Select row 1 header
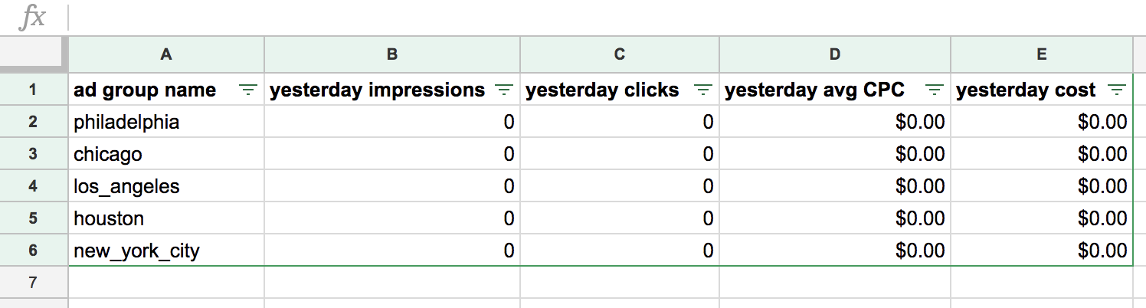This screenshot has width=1146, height=308. 33,90
